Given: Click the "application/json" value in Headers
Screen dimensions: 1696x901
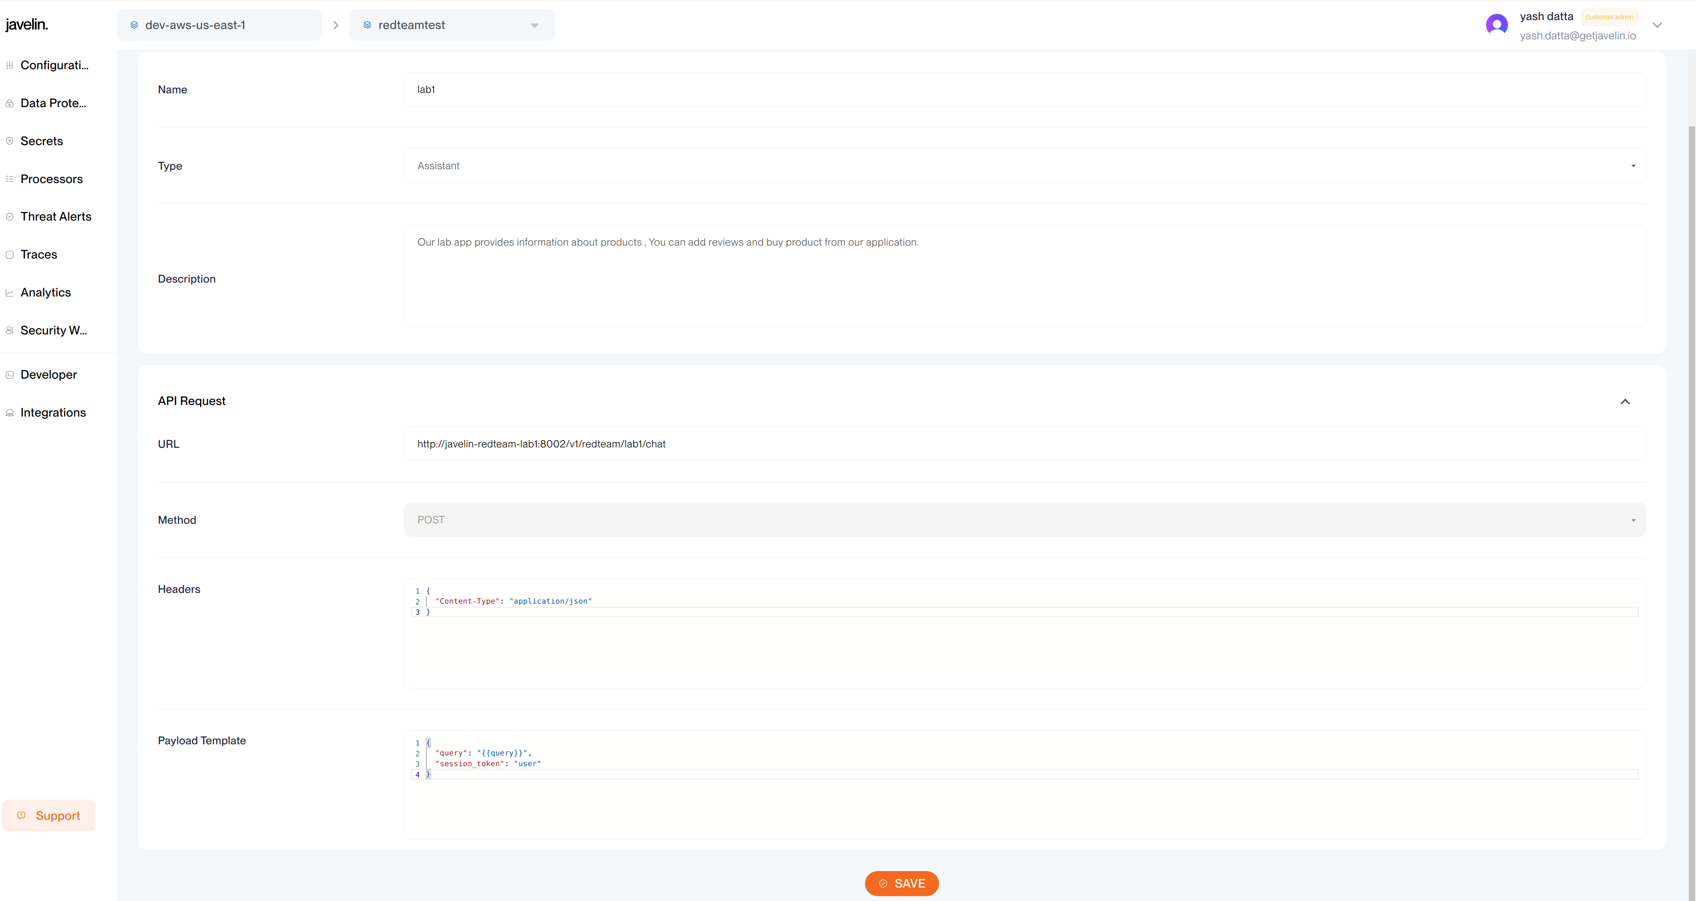Looking at the screenshot, I should pos(551,601).
